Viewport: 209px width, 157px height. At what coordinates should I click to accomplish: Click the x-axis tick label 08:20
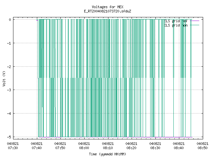[131, 148]
